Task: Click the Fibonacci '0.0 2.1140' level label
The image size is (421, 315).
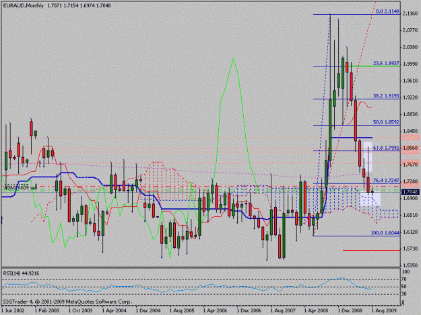Action: click(x=387, y=11)
